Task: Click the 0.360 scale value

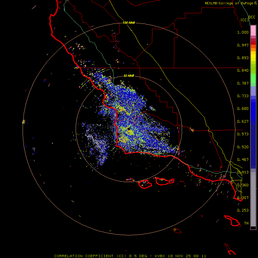Action: [243, 185]
